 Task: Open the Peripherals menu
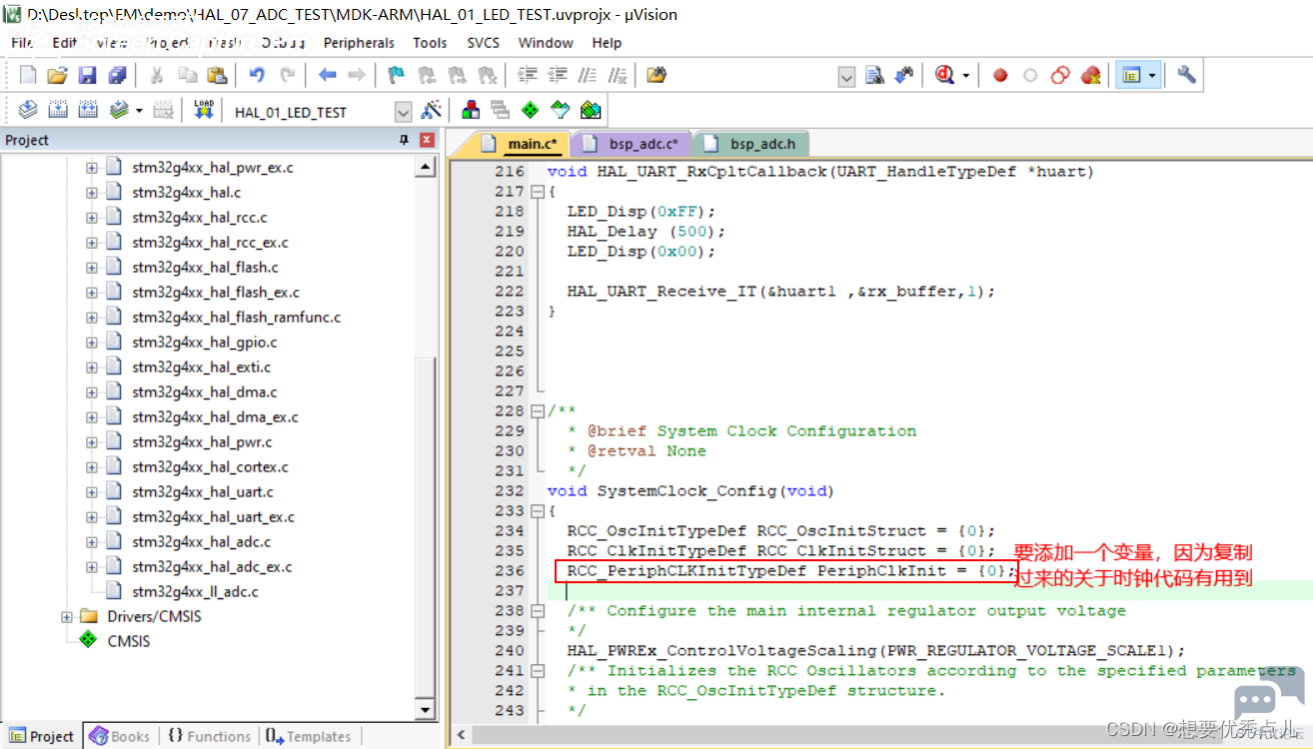coord(359,43)
